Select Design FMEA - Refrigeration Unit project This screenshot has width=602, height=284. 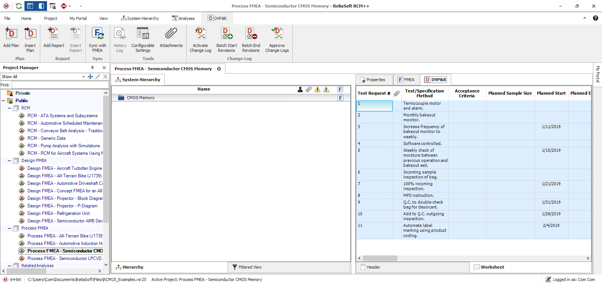click(x=58, y=213)
